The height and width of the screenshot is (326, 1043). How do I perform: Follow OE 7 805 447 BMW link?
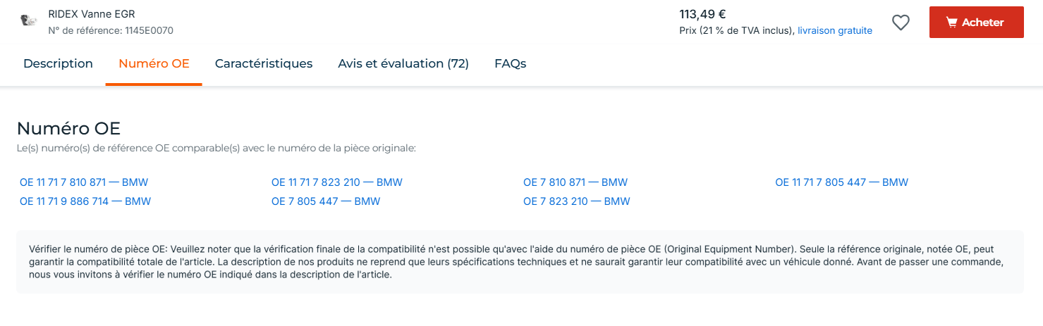coord(326,201)
